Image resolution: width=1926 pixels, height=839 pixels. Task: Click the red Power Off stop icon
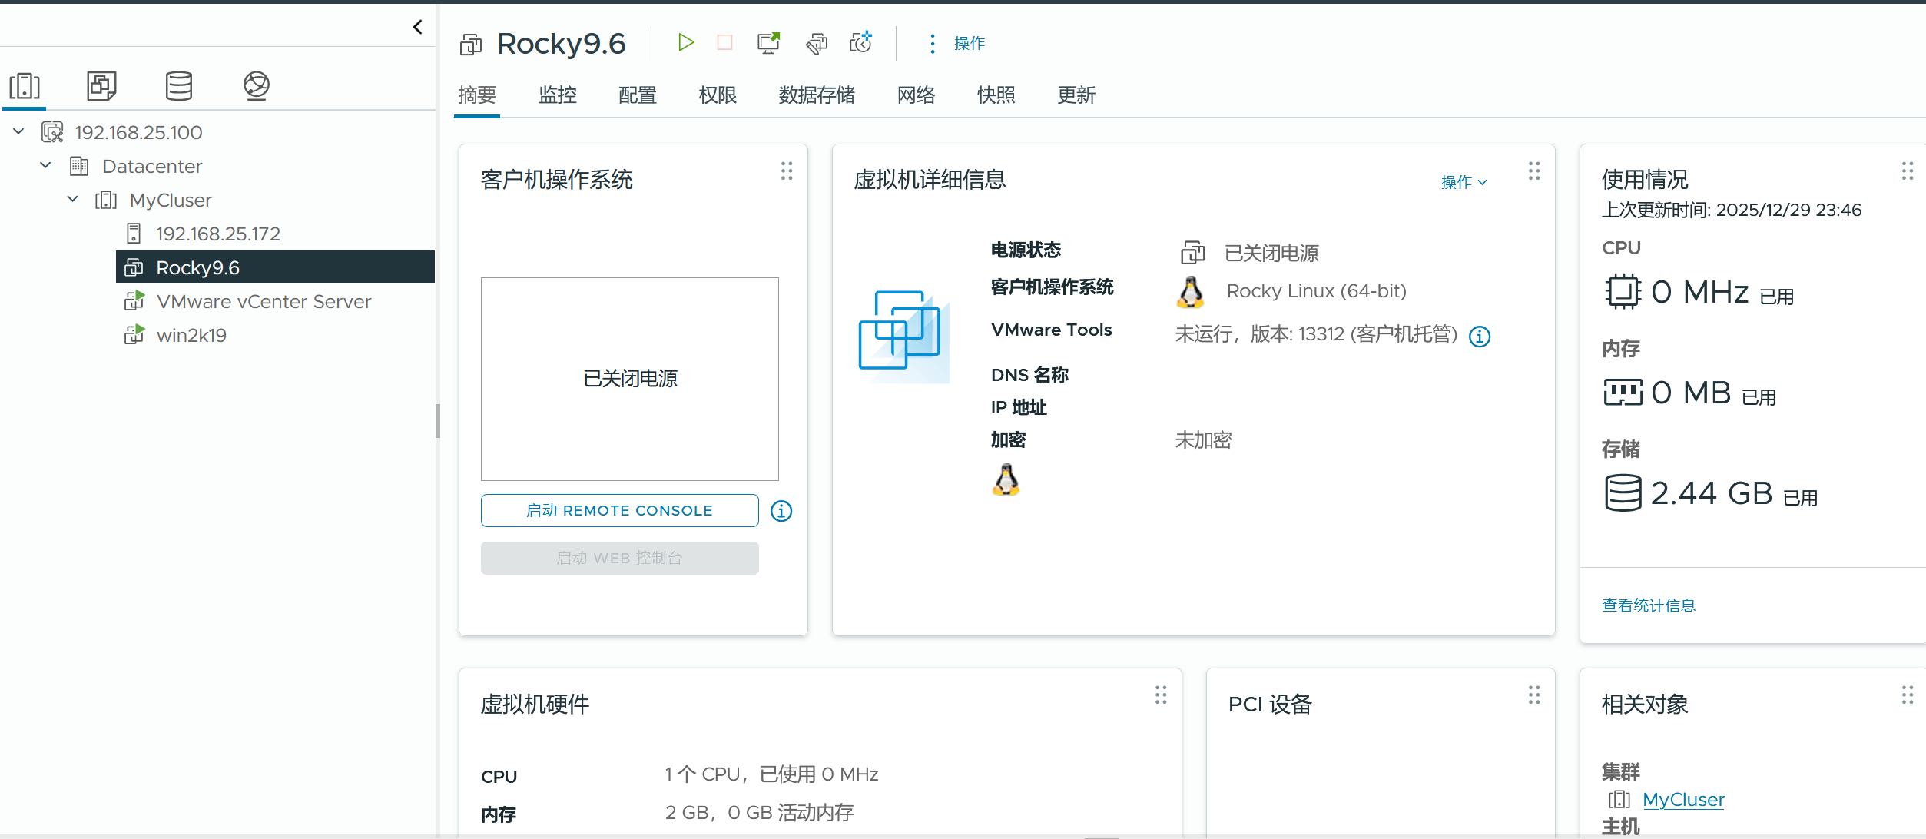point(724,42)
